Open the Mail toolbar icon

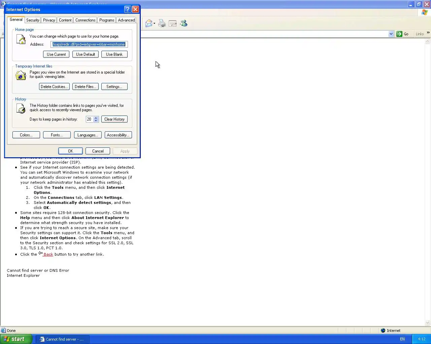[149, 23]
